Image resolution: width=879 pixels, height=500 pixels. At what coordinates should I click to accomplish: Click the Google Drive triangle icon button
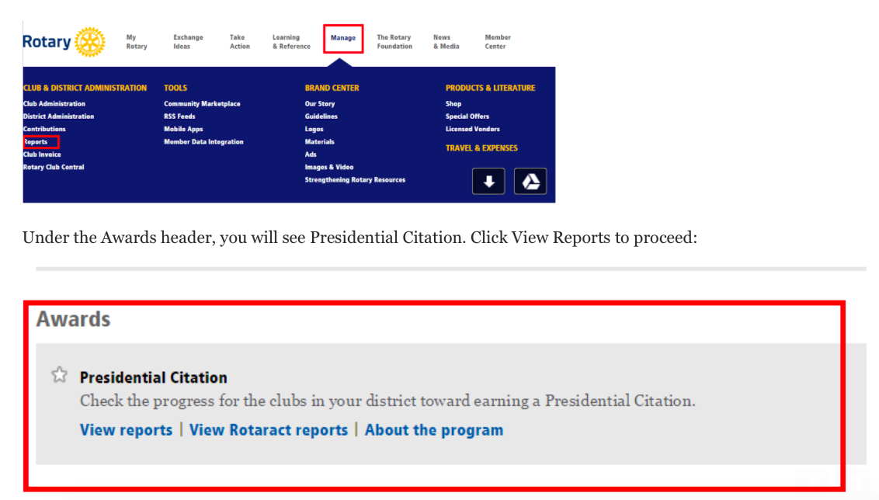tap(530, 181)
